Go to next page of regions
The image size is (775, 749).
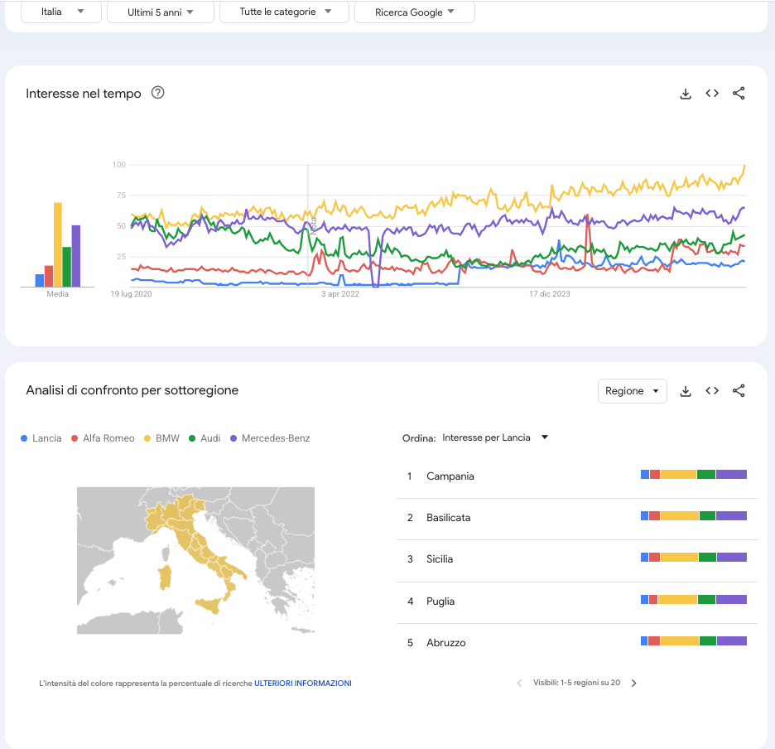(634, 683)
